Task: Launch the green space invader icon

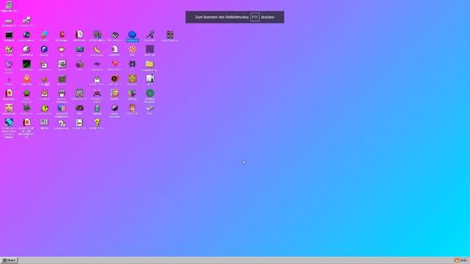Action: (26, 108)
